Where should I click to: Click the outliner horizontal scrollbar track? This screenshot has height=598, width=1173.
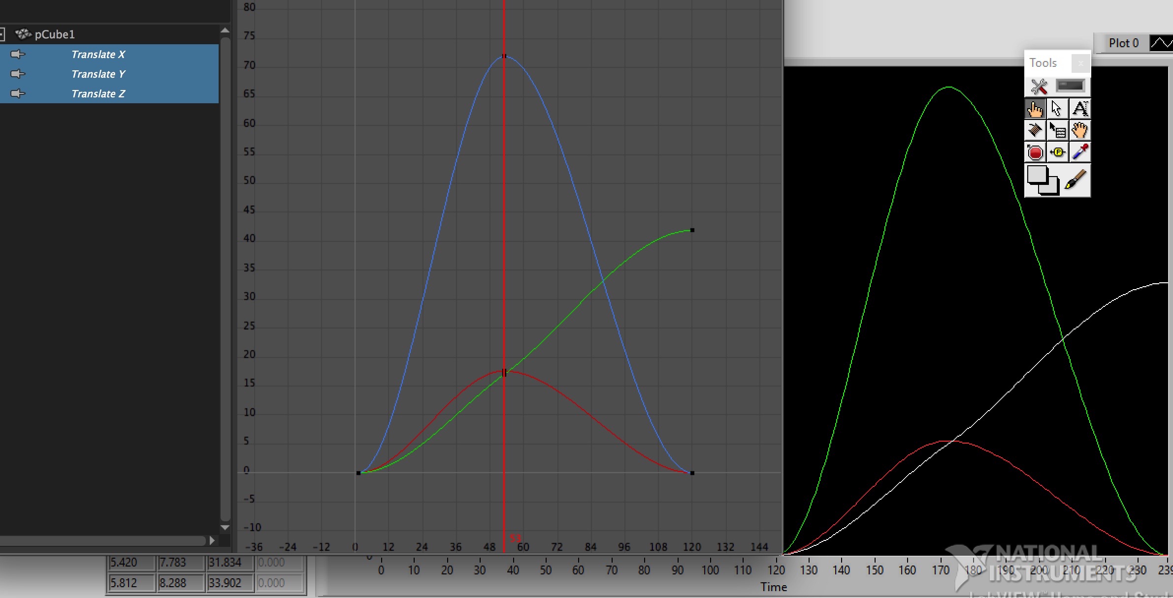(103, 540)
